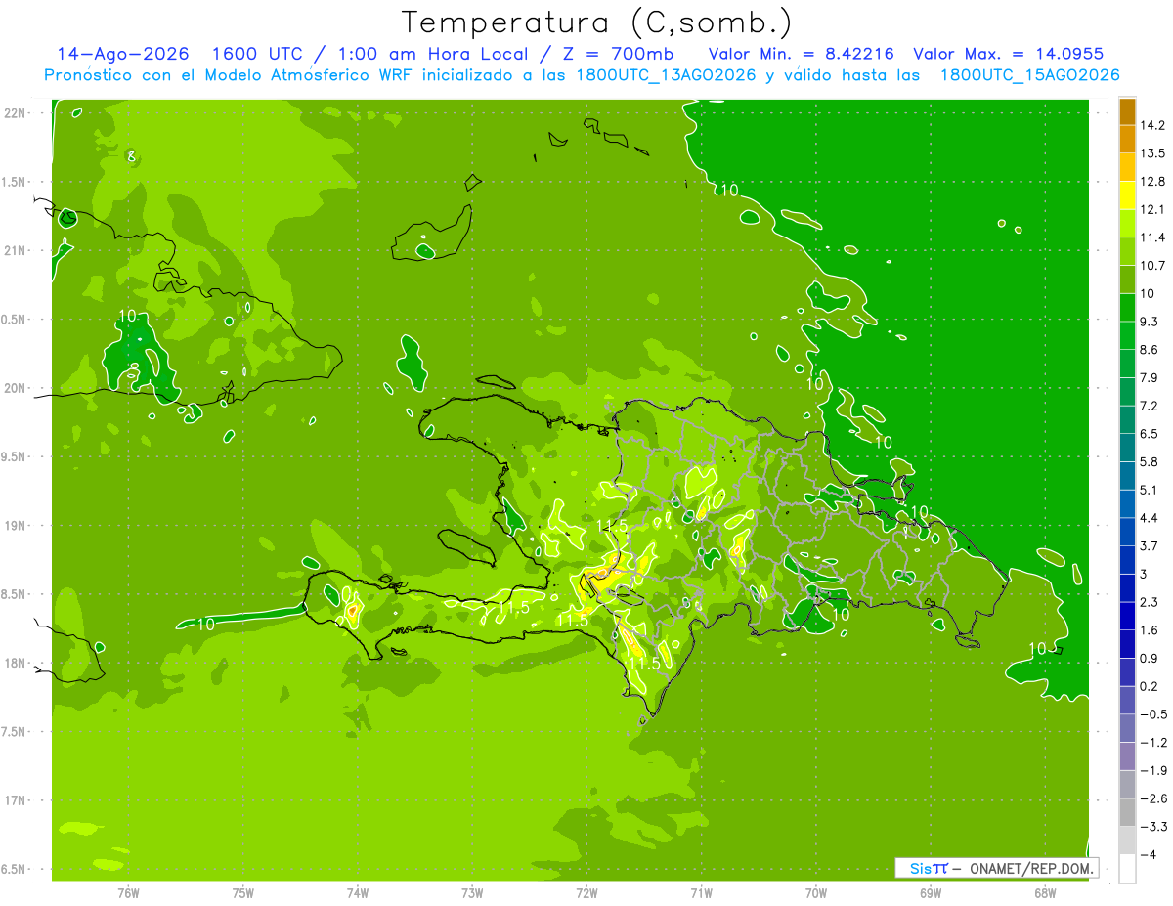Viewport: 1173px width, 906px height.
Task: Click the "20N" latitude axis label
Action: click(17, 388)
